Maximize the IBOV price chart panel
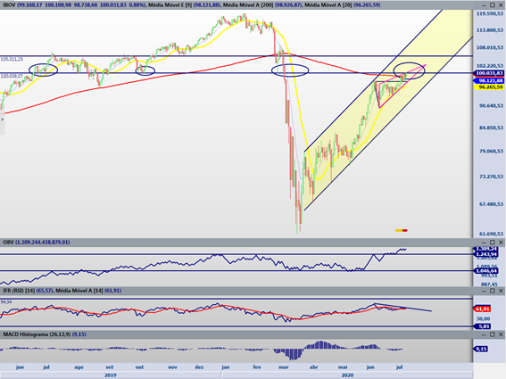This screenshot has height=379, width=506. 493,5
